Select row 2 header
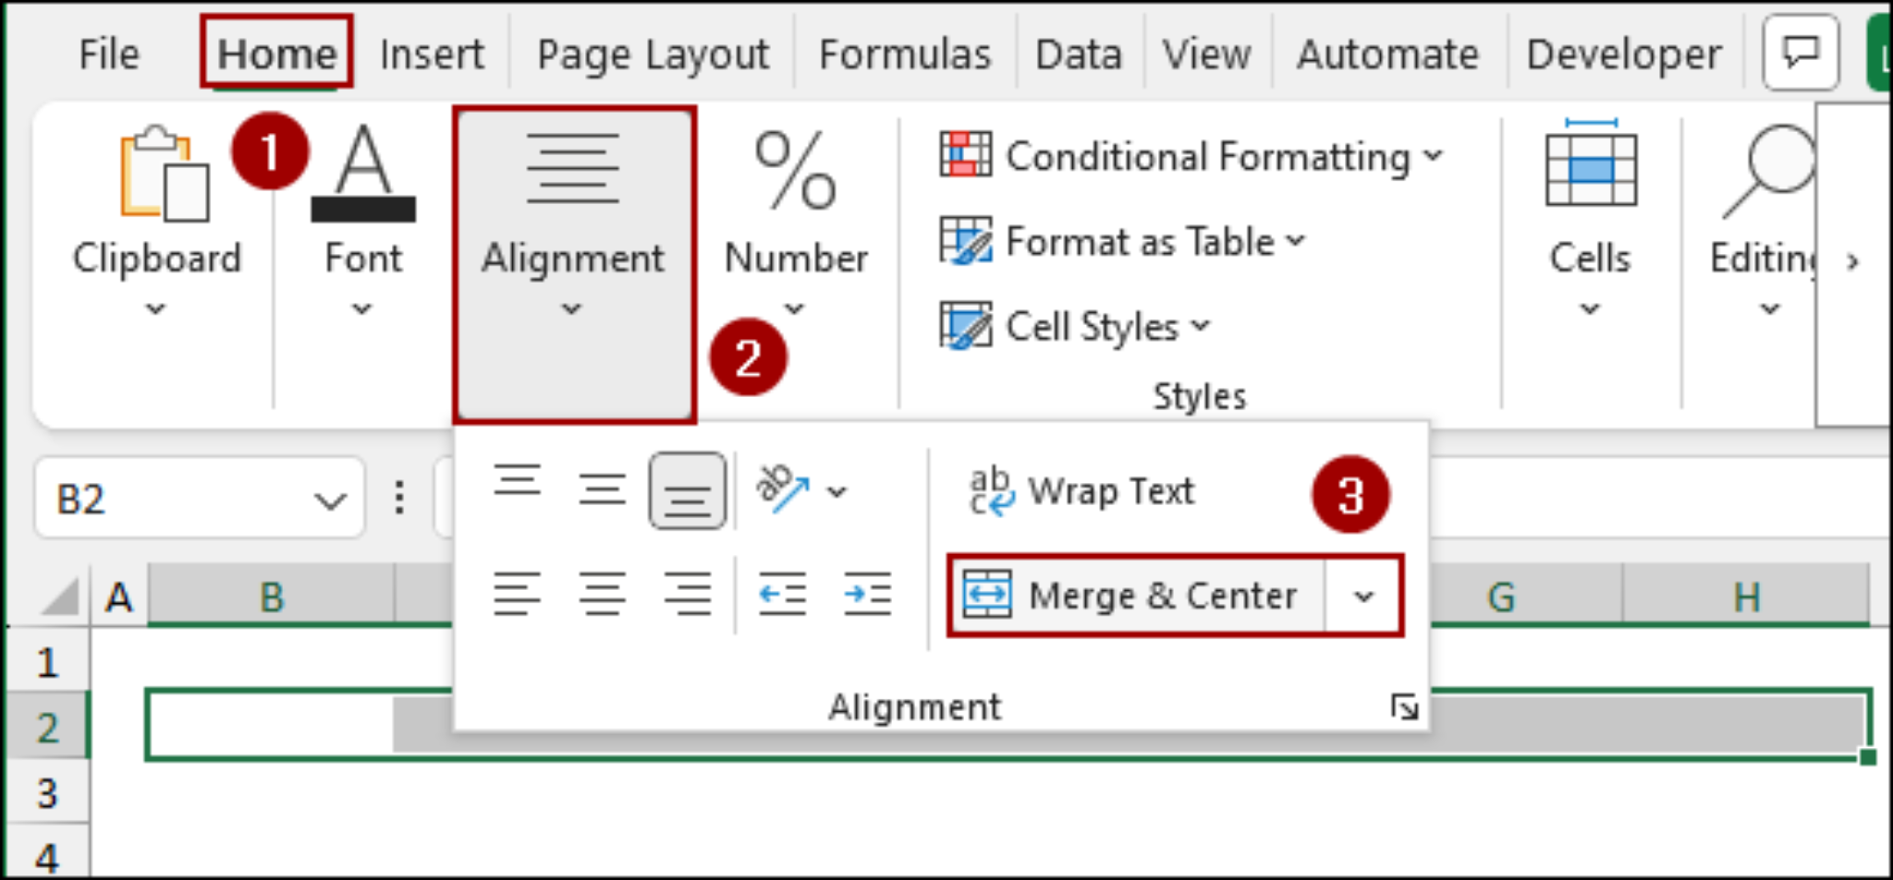This screenshot has height=880, width=1893. click(x=47, y=727)
